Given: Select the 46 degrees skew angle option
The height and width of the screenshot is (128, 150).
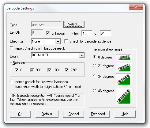Looking at the screenshot, I should pos(95,91).
